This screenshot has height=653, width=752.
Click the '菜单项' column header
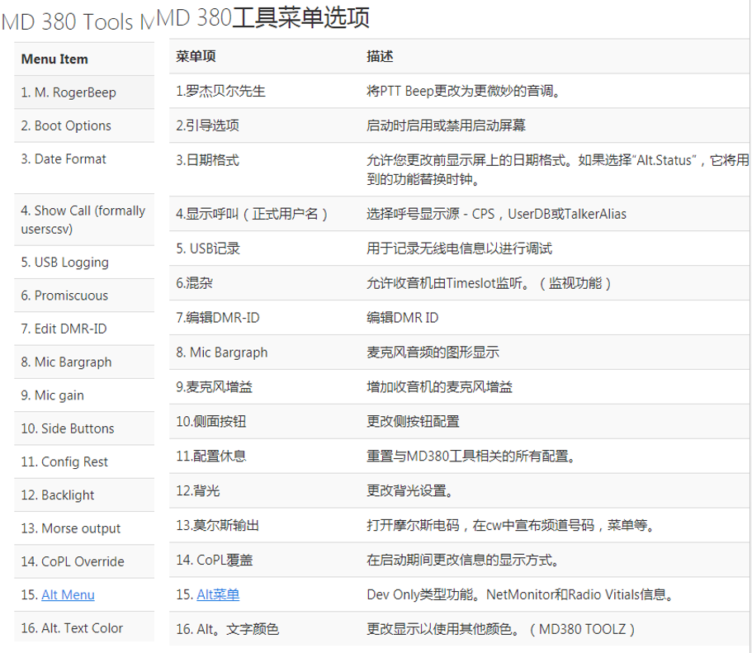coord(196,56)
